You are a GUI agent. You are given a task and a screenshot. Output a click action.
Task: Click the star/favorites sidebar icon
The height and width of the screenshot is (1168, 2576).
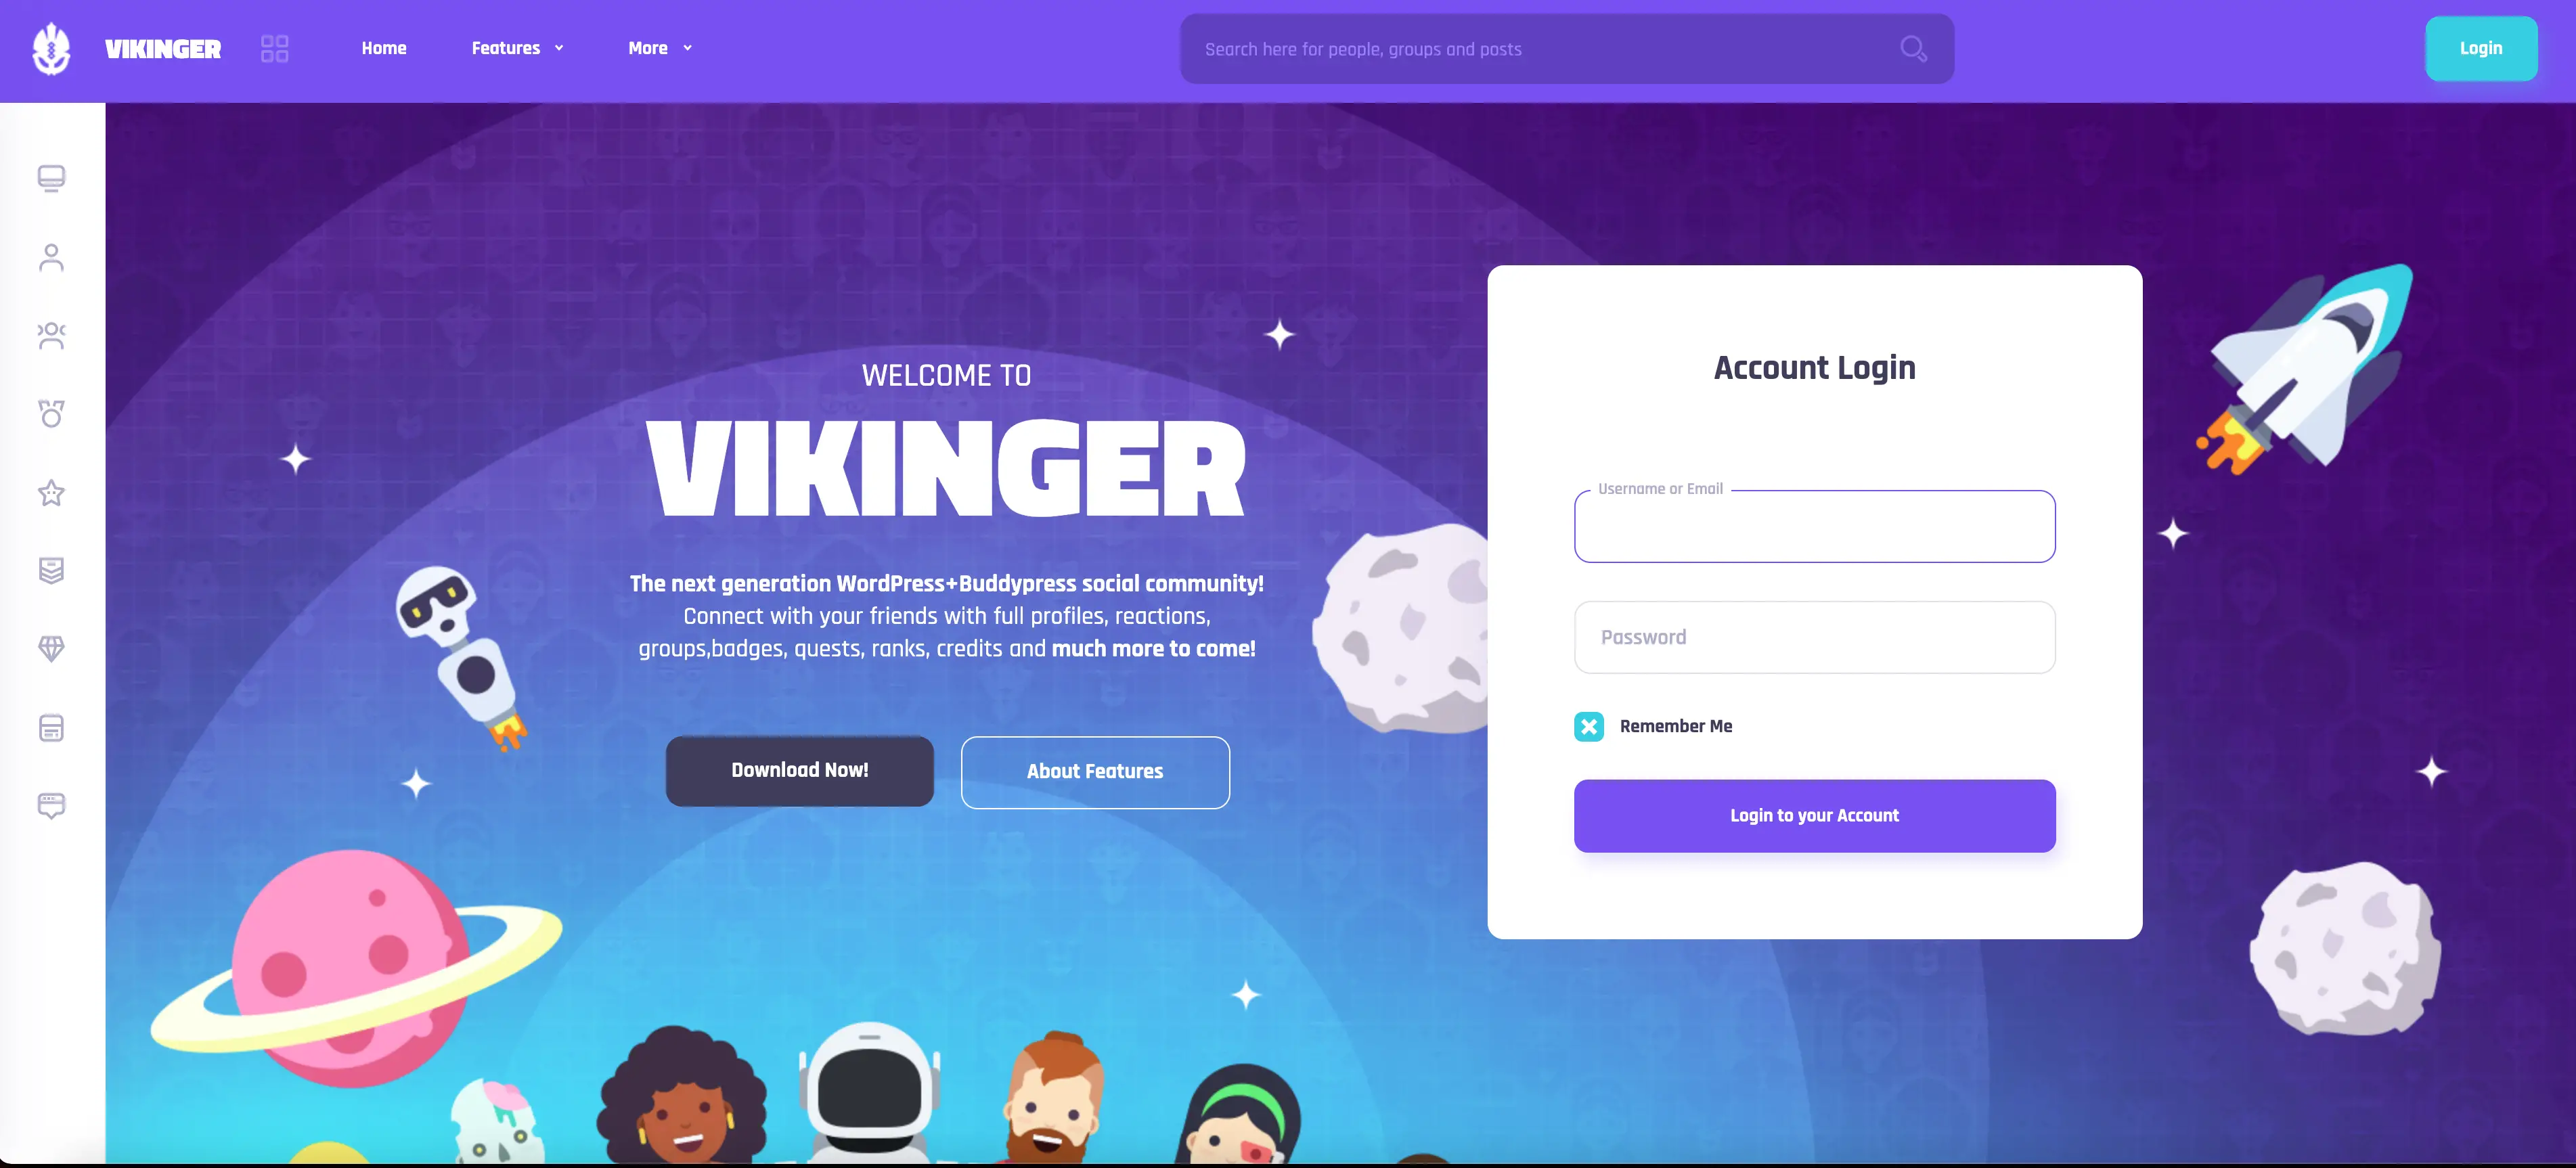click(x=51, y=491)
